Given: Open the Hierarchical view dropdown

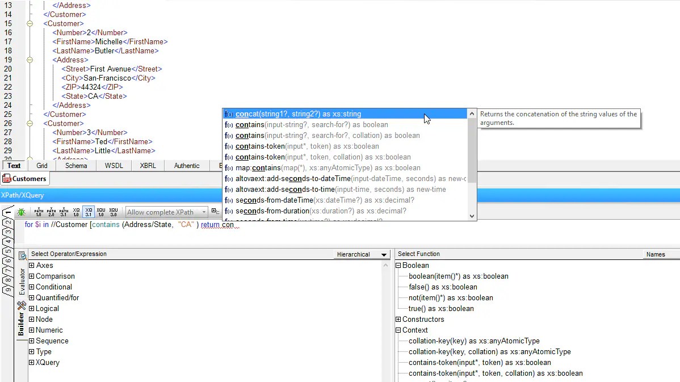Looking at the screenshot, I should tap(384, 254).
